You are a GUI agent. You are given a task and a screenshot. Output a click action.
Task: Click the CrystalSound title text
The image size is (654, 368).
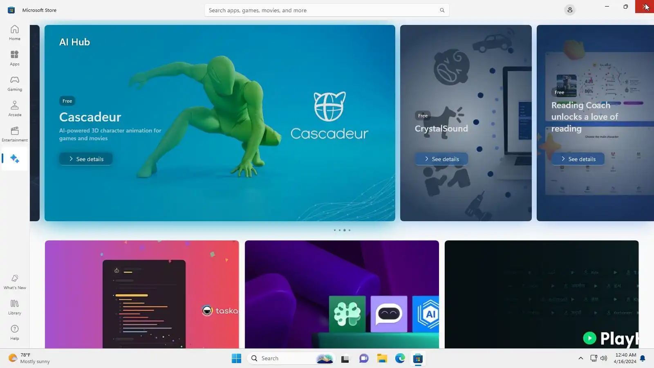pyautogui.click(x=441, y=128)
